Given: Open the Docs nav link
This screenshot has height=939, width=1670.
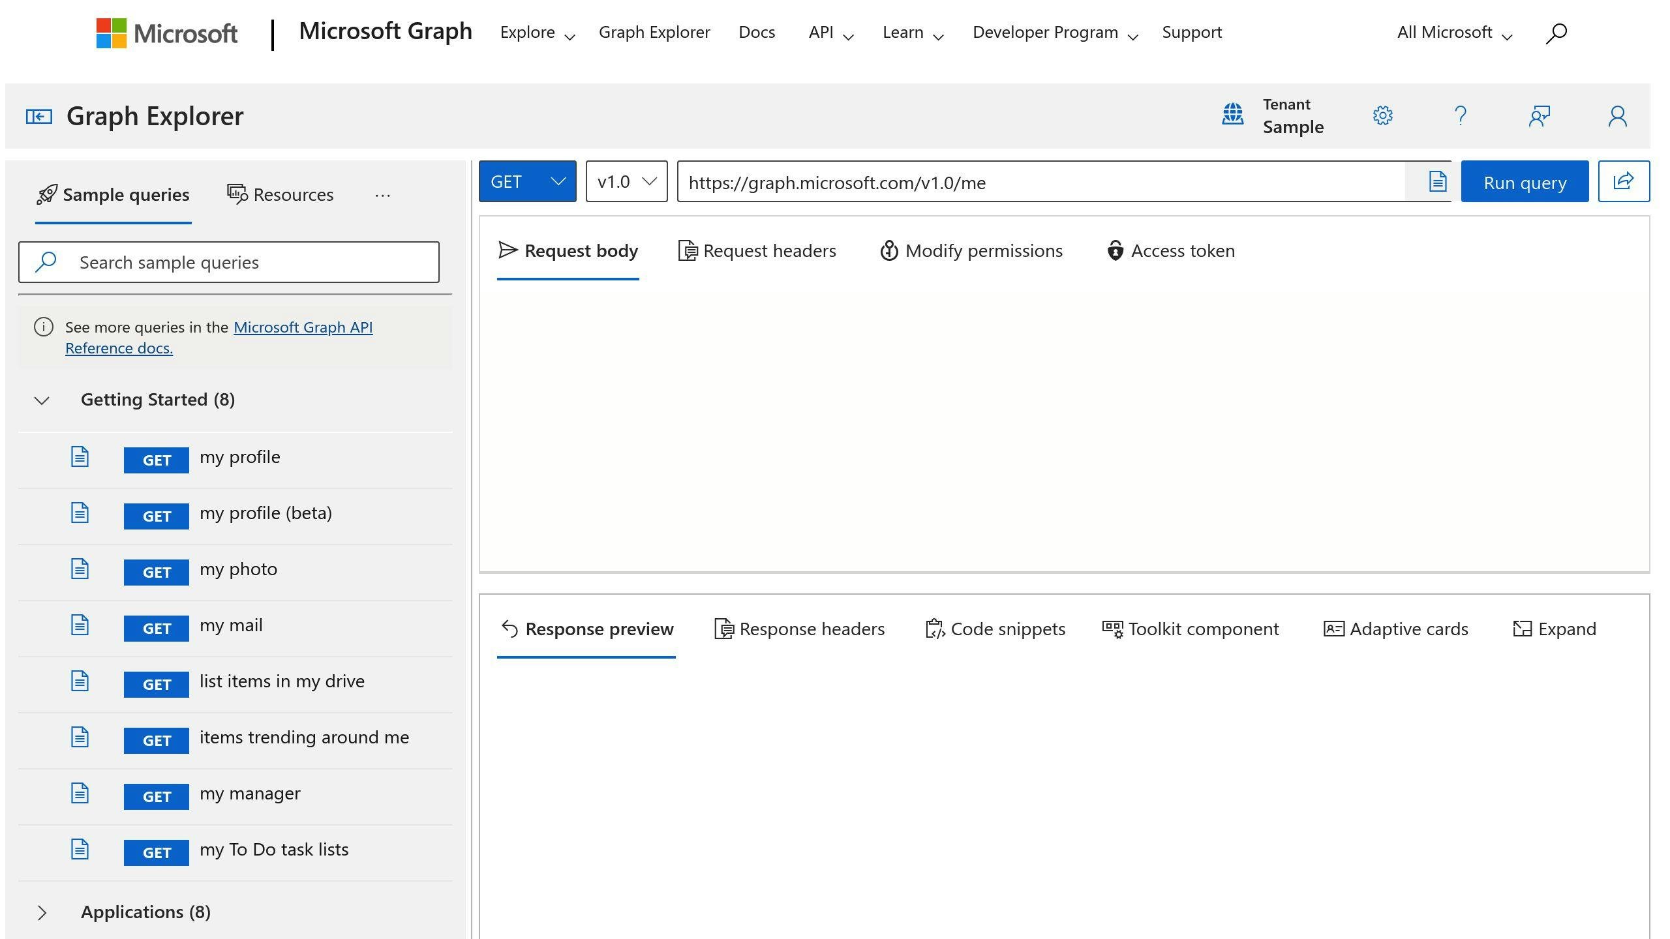Looking at the screenshot, I should pyautogui.click(x=757, y=33).
